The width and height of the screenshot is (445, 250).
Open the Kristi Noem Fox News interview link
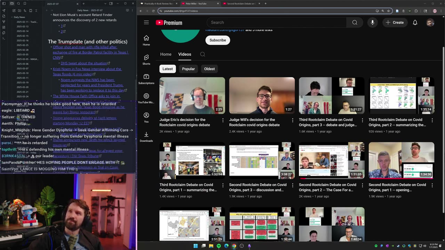pos(87,71)
